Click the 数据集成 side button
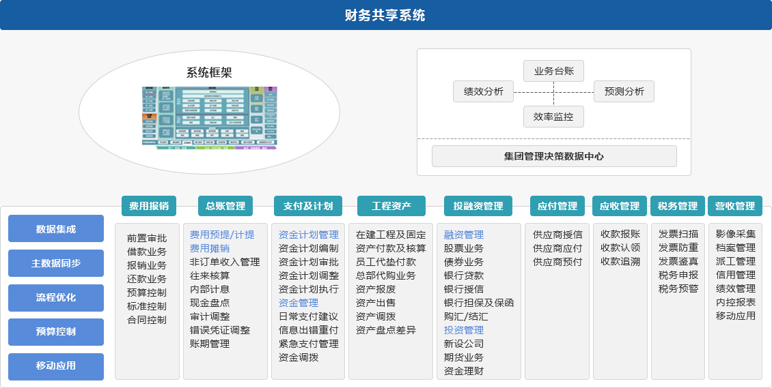 (56, 228)
